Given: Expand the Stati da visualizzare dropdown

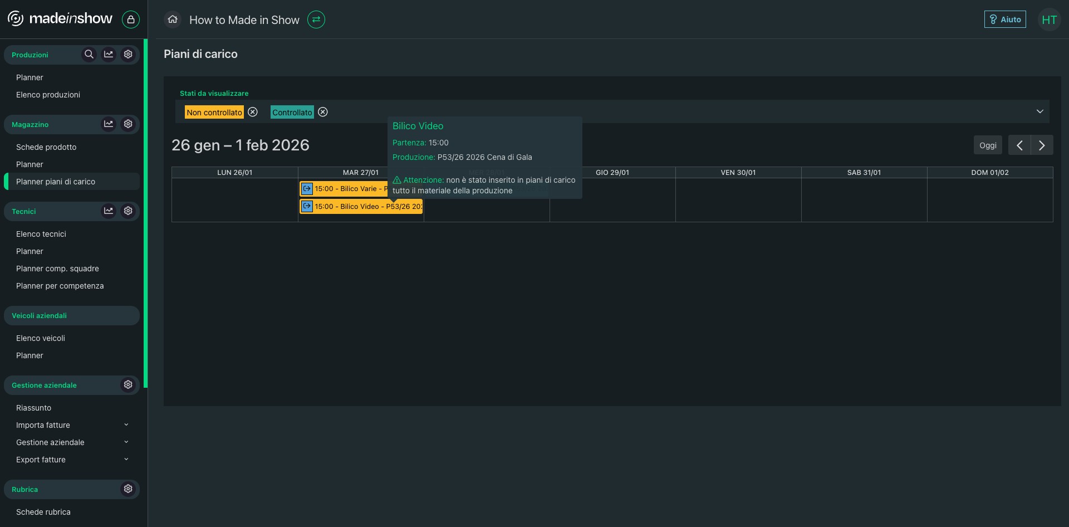Looking at the screenshot, I should pos(1039,111).
